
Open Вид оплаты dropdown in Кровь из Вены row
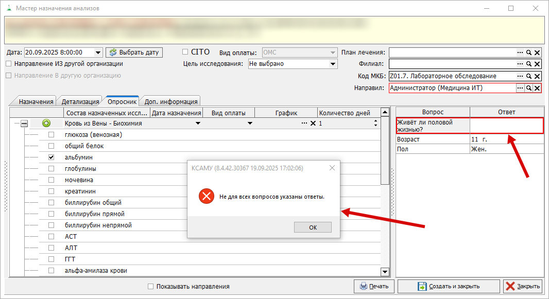click(250, 123)
